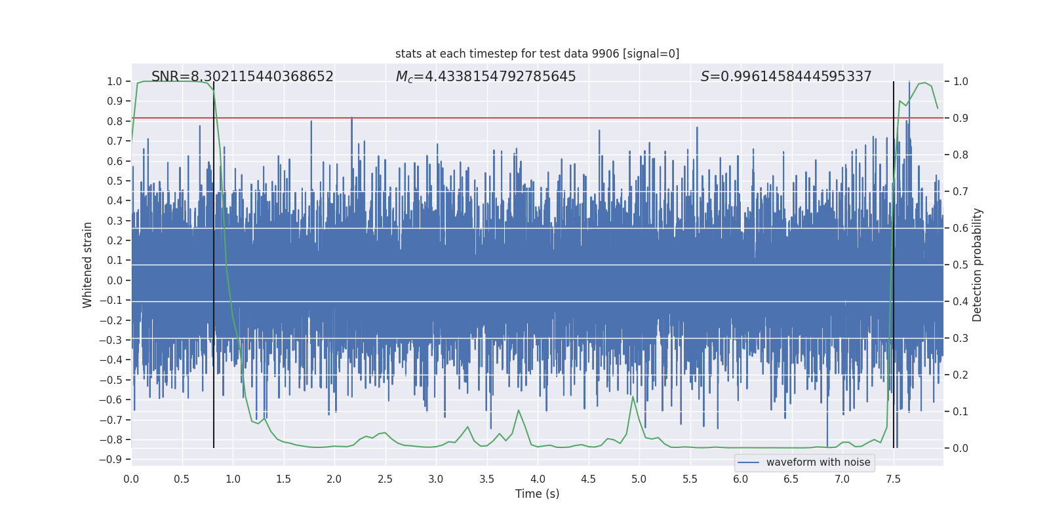Click the 'Detection probability' right axis label
Screen dimensions: 1049x524
coord(978,265)
